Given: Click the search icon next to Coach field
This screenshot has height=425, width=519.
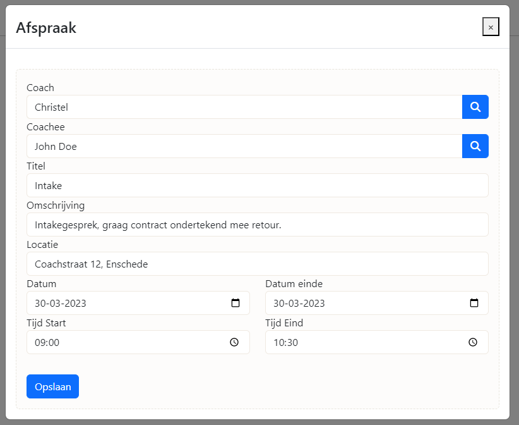Looking at the screenshot, I should tap(475, 107).
